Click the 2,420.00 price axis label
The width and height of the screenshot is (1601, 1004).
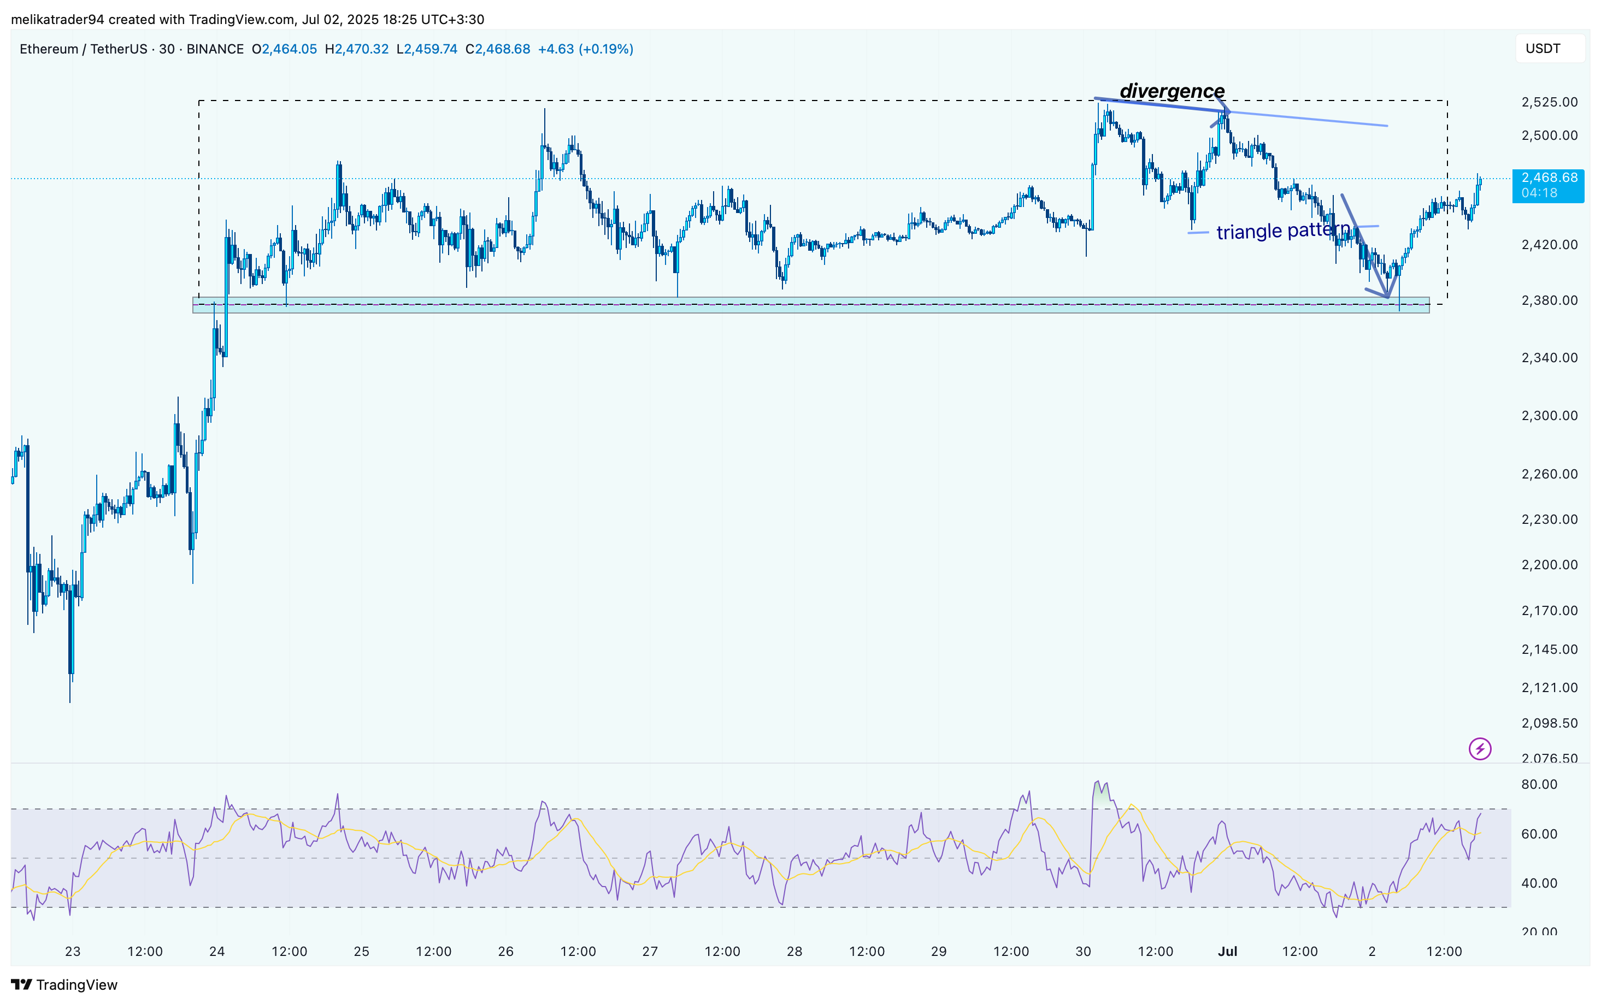click(1549, 245)
